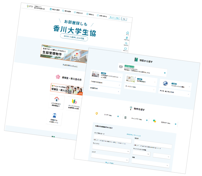
Task: Click the home icon in right side rail
Action: pos(127,33)
